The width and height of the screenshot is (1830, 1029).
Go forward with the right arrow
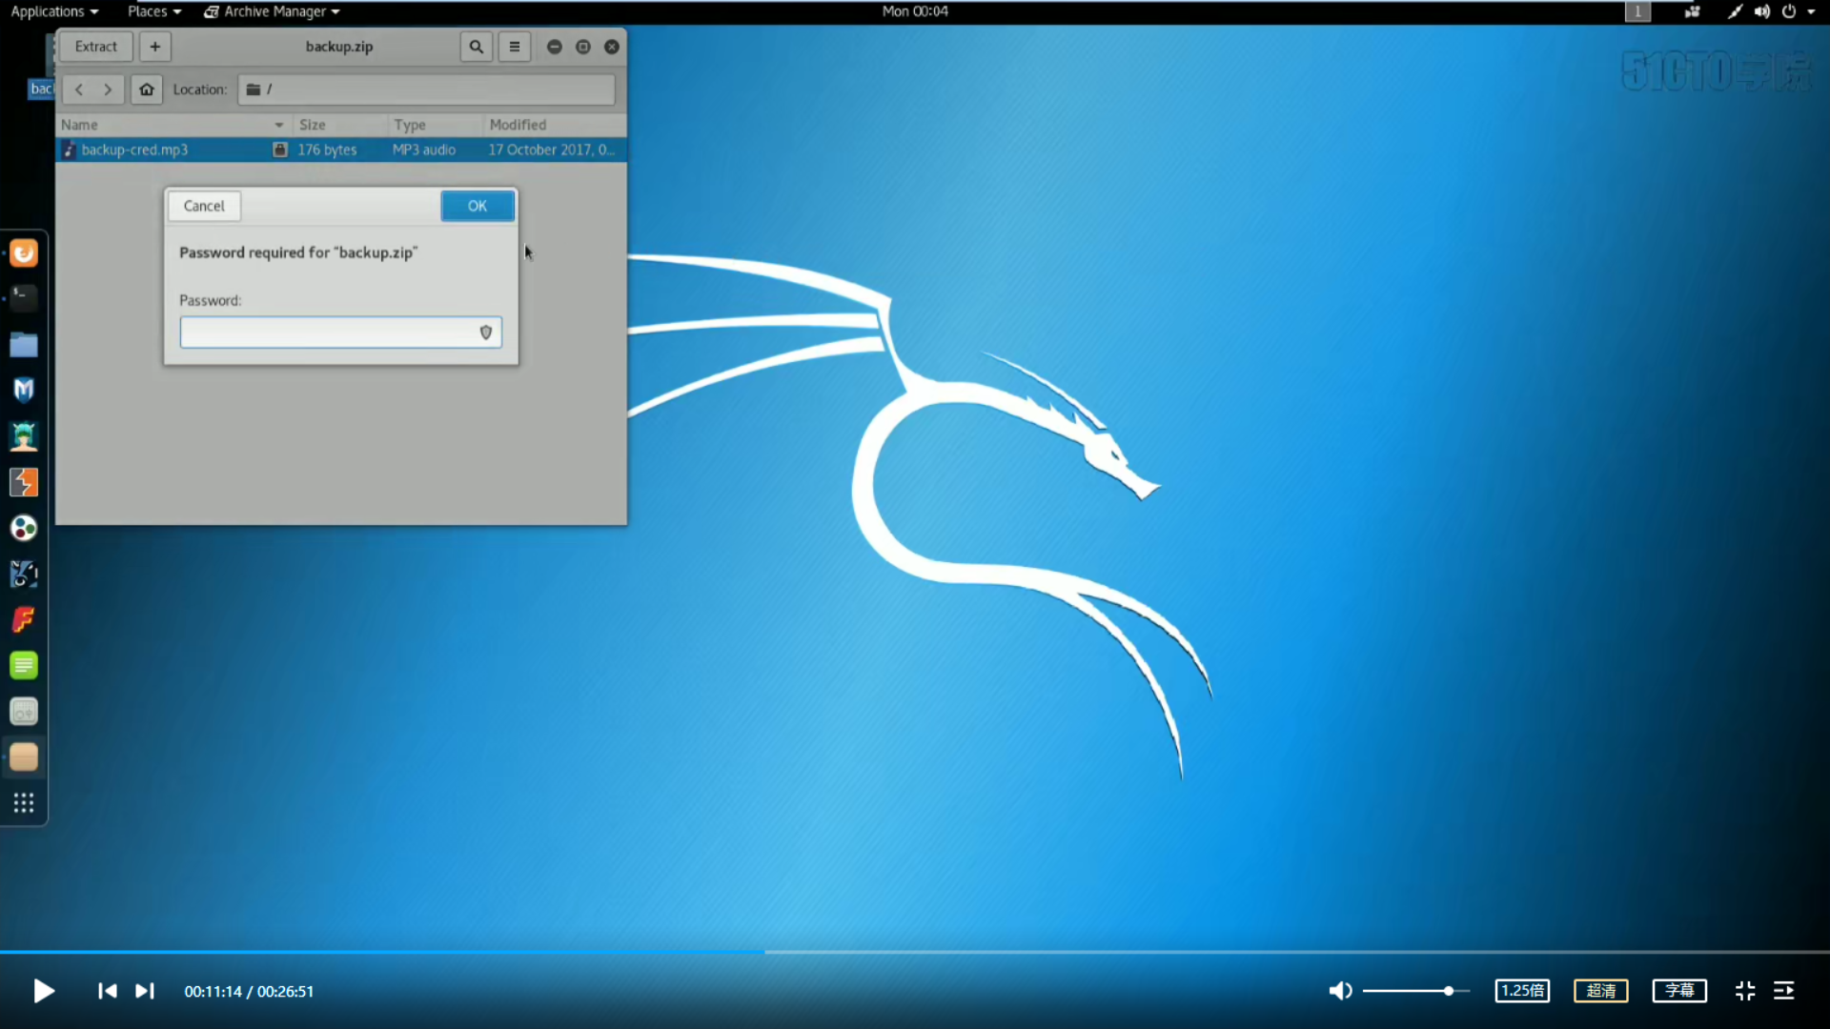coord(108,90)
